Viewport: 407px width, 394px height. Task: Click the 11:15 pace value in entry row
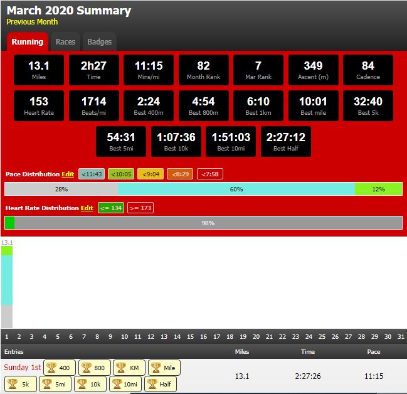point(374,376)
